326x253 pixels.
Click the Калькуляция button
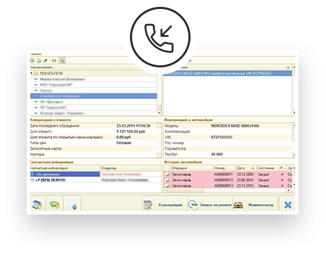pyautogui.click(x=164, y=205)
